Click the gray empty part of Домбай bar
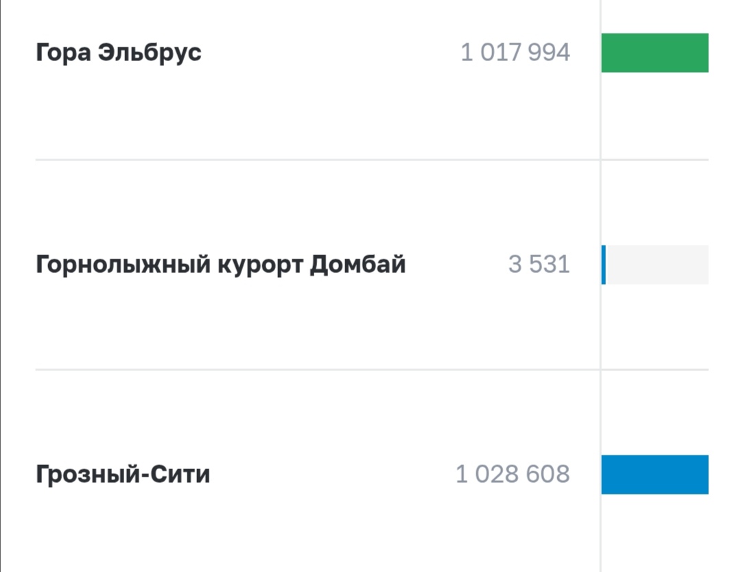 (657, 265)
